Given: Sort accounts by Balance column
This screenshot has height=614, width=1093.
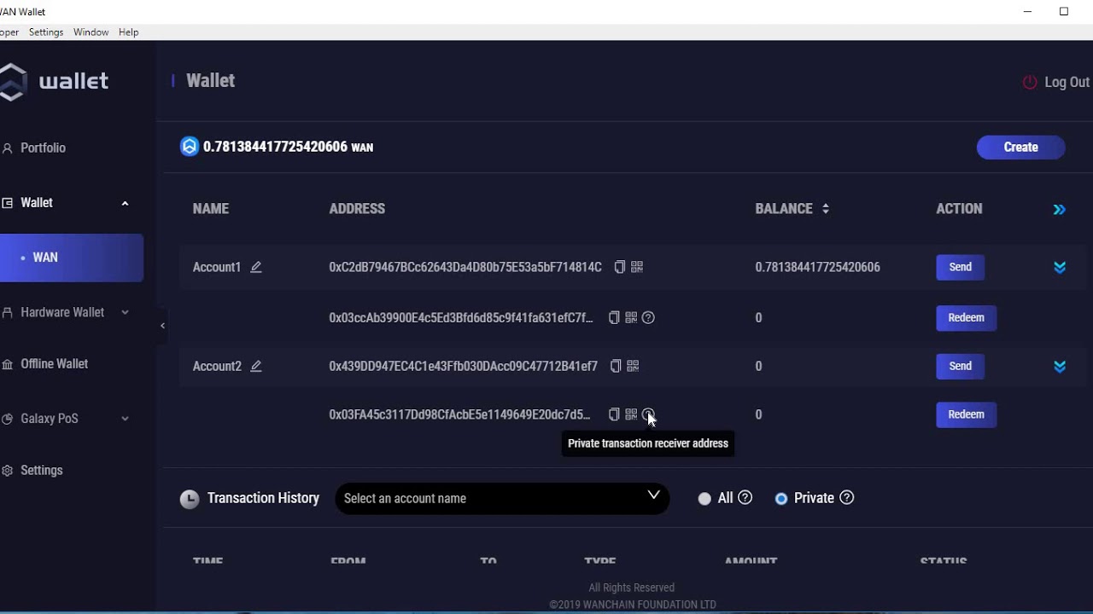Looking at the screenshot, I should click(825, 209).
